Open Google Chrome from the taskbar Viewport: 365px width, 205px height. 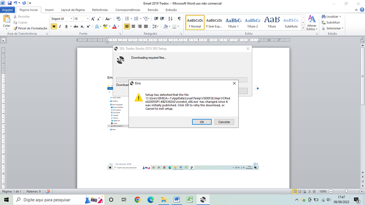pyautogui.click(x=137, y=200)
